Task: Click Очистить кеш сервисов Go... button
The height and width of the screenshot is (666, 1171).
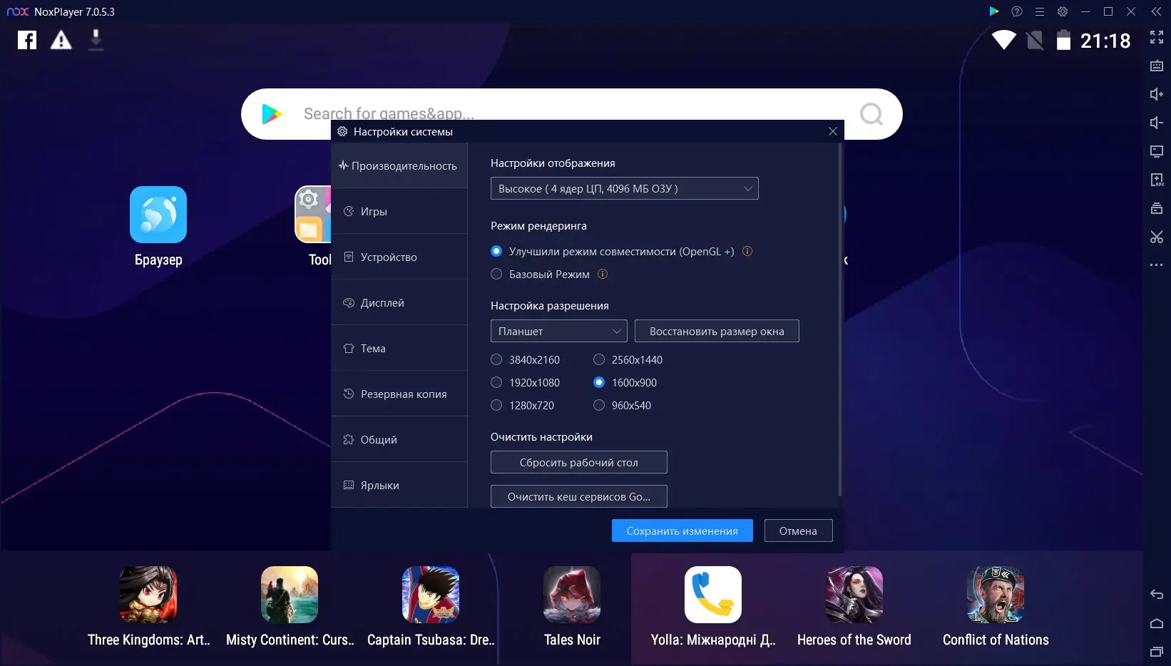Action: point(579,496)
